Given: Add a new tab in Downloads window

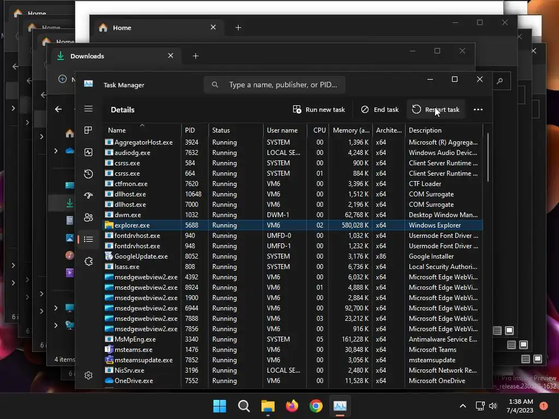Looking at the screenshot, I should point(195,56).
